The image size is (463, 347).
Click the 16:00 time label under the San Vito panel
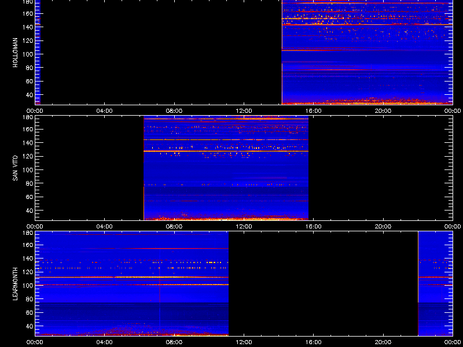313,227
